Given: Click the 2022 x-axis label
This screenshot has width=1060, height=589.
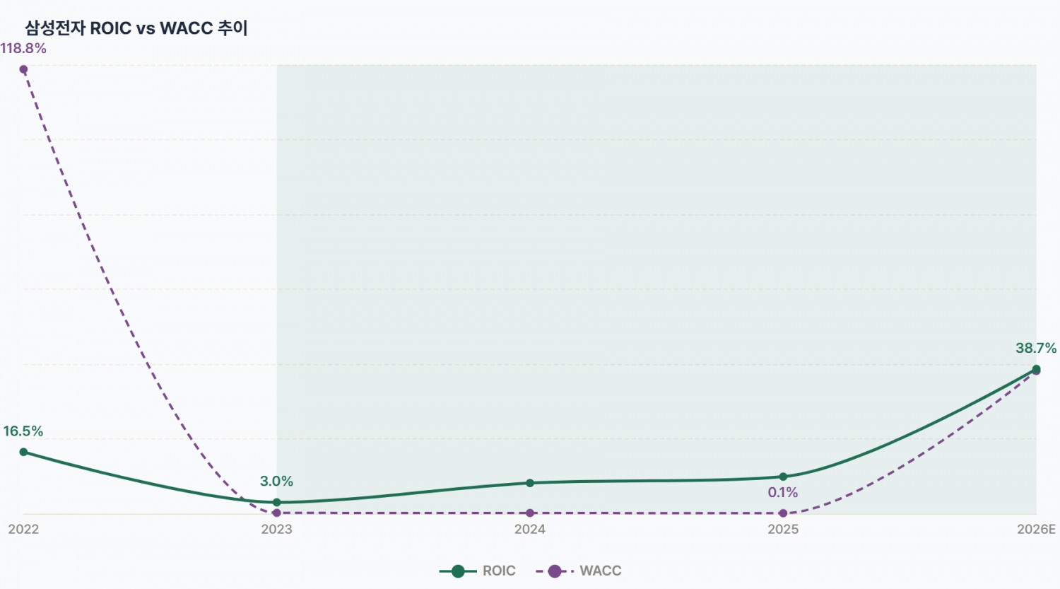Looking at the screenshot, I should pos(23,530).
